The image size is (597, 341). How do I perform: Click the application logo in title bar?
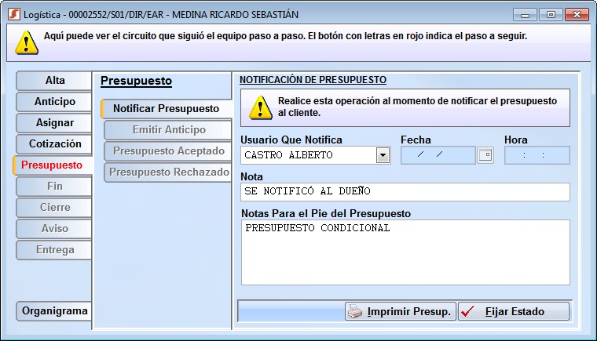(13, 15)
